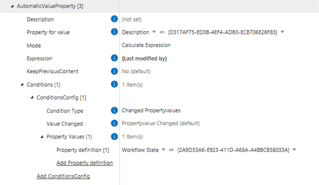Collapse the Property Values (1) node
The width and height of the screenshot is (319, 185).
tap(42, 137)
